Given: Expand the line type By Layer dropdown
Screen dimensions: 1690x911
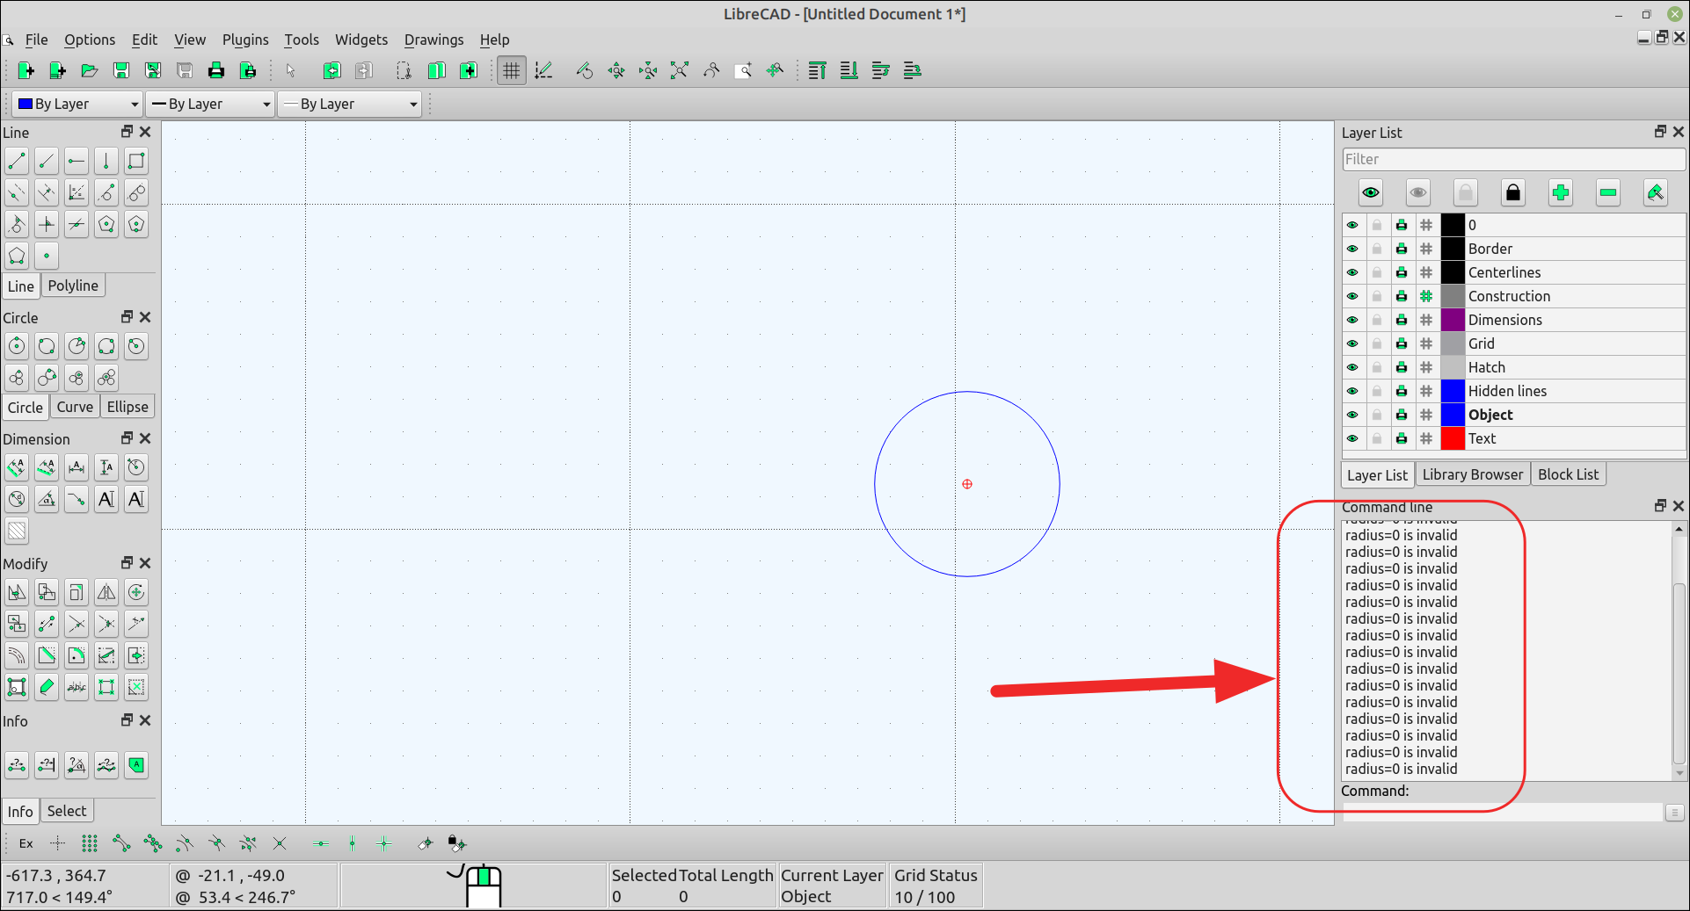Looking at the screenshot, I should (350, 104).
